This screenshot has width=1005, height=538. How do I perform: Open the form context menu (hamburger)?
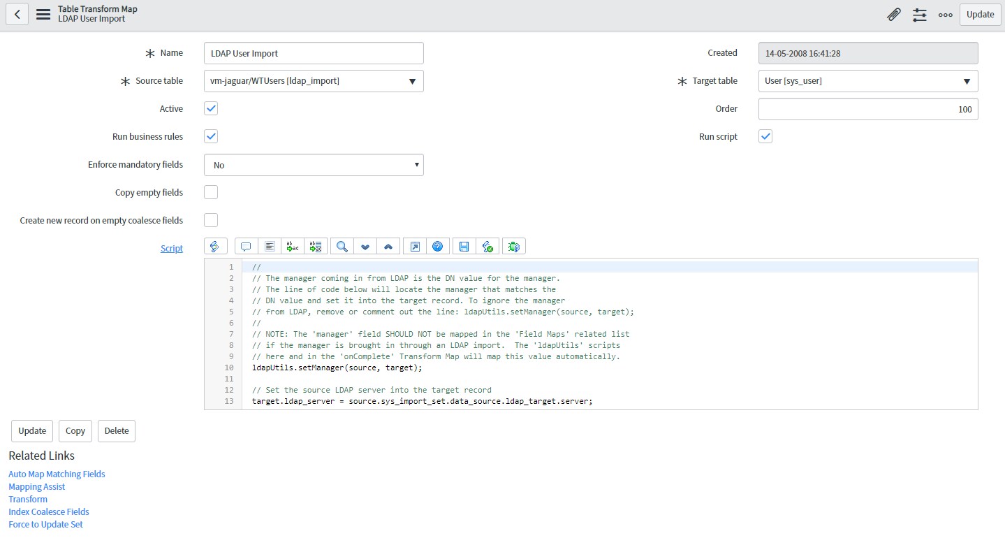(43, 14)
